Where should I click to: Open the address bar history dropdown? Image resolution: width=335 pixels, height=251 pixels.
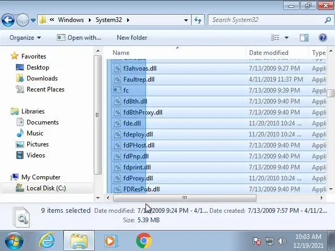tap(186, 20)
